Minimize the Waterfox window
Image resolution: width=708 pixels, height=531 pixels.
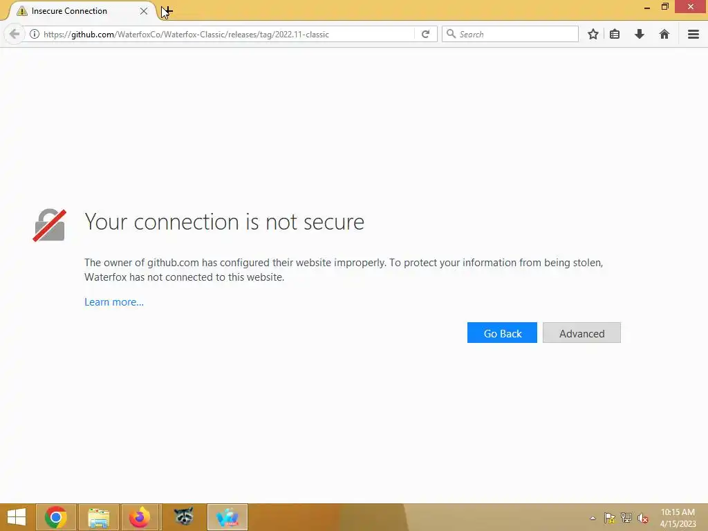click(647, 7)
